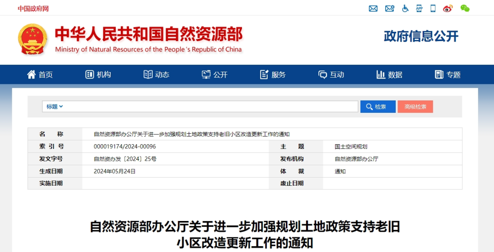Select the 公开 navigation item
This screenshot has height=252, width=494.
[x=215, y=74]
